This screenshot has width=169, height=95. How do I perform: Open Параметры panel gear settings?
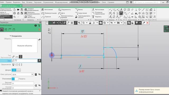(40, 22)
